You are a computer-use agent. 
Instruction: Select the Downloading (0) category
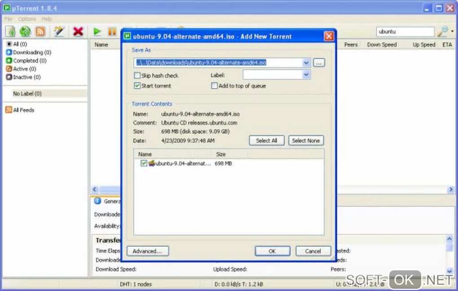(x=29, y=52)
